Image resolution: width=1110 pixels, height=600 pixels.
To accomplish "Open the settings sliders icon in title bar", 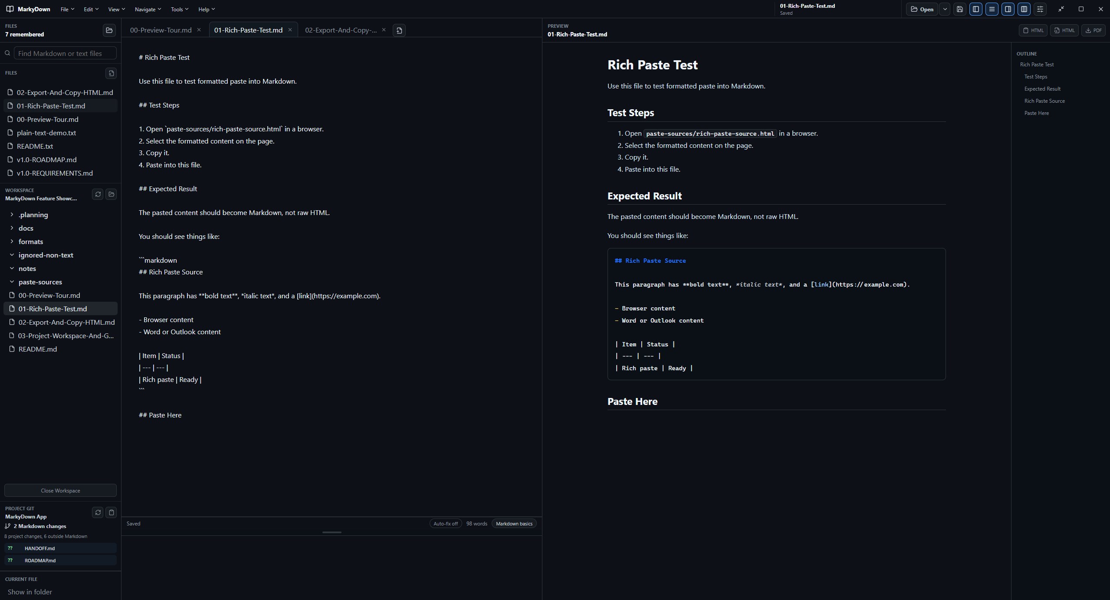I will point(1040,9).
